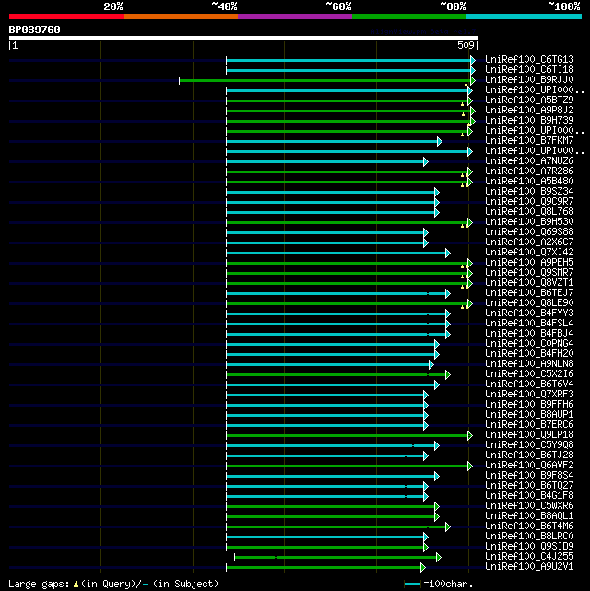Select the UniRef100_Q9SID9 label
The height and width of the screenshot is (591, 590).
pyautogui.click(x=529, y=547)
